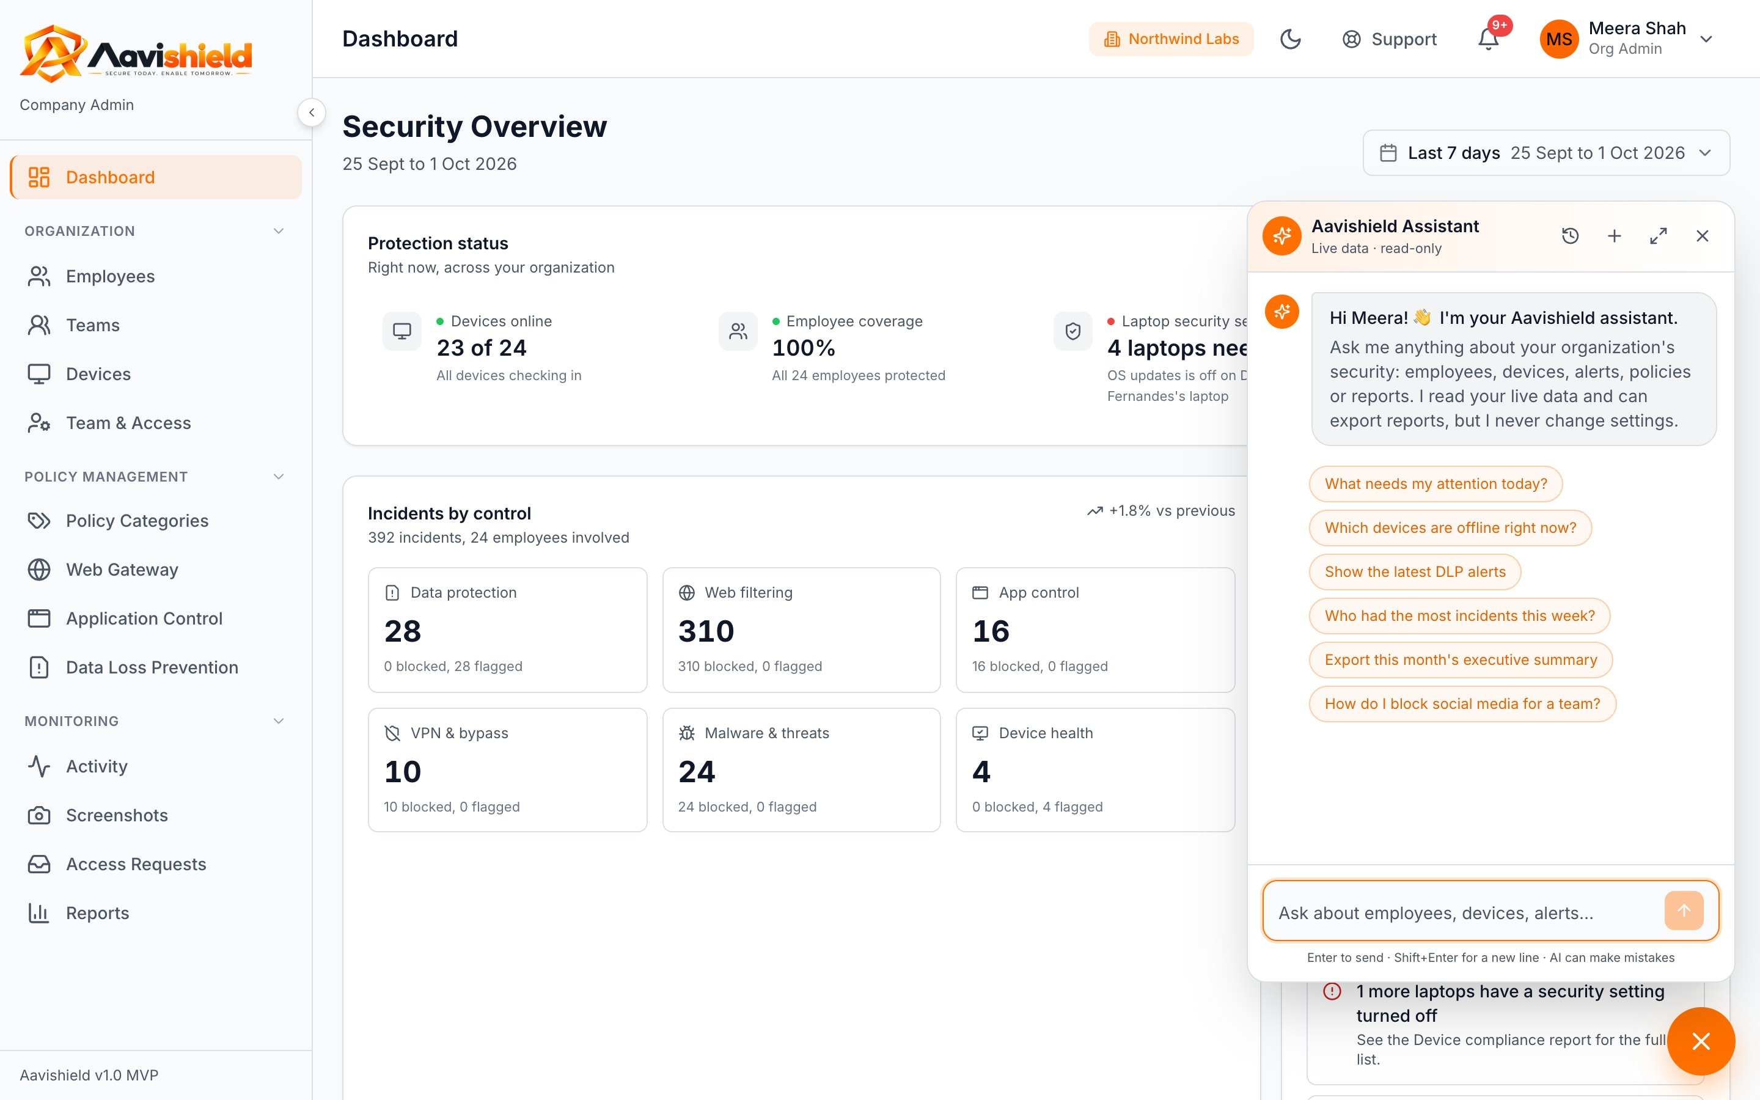This screenshot has width=1760, height=1100.
Task: Expand the assistant panel to full size
Action: click(1658, 236)
